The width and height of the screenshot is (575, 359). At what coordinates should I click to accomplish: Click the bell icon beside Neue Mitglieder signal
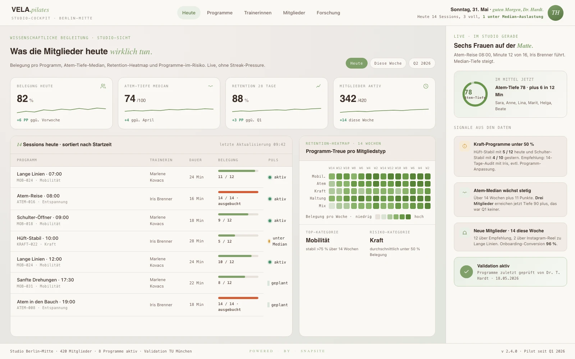(x=465, y=233)
